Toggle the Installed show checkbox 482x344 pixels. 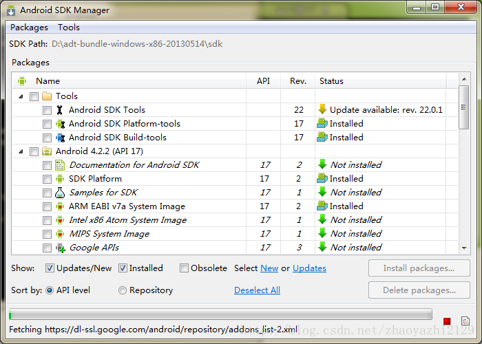(x=123, y=268)
